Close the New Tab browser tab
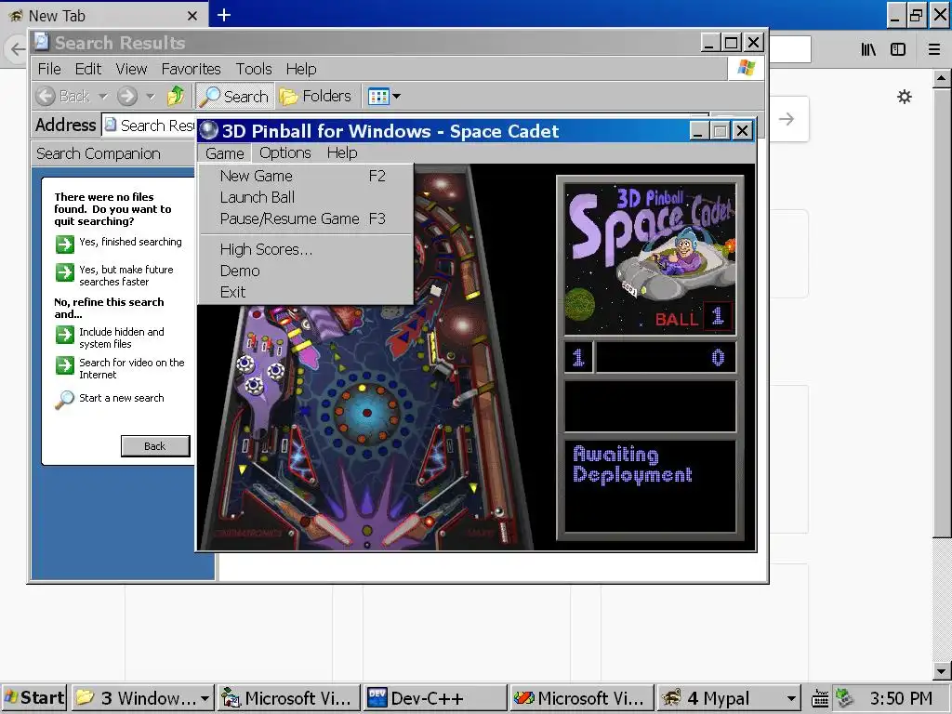The image size is (952, 714). (x=192, y=16)
